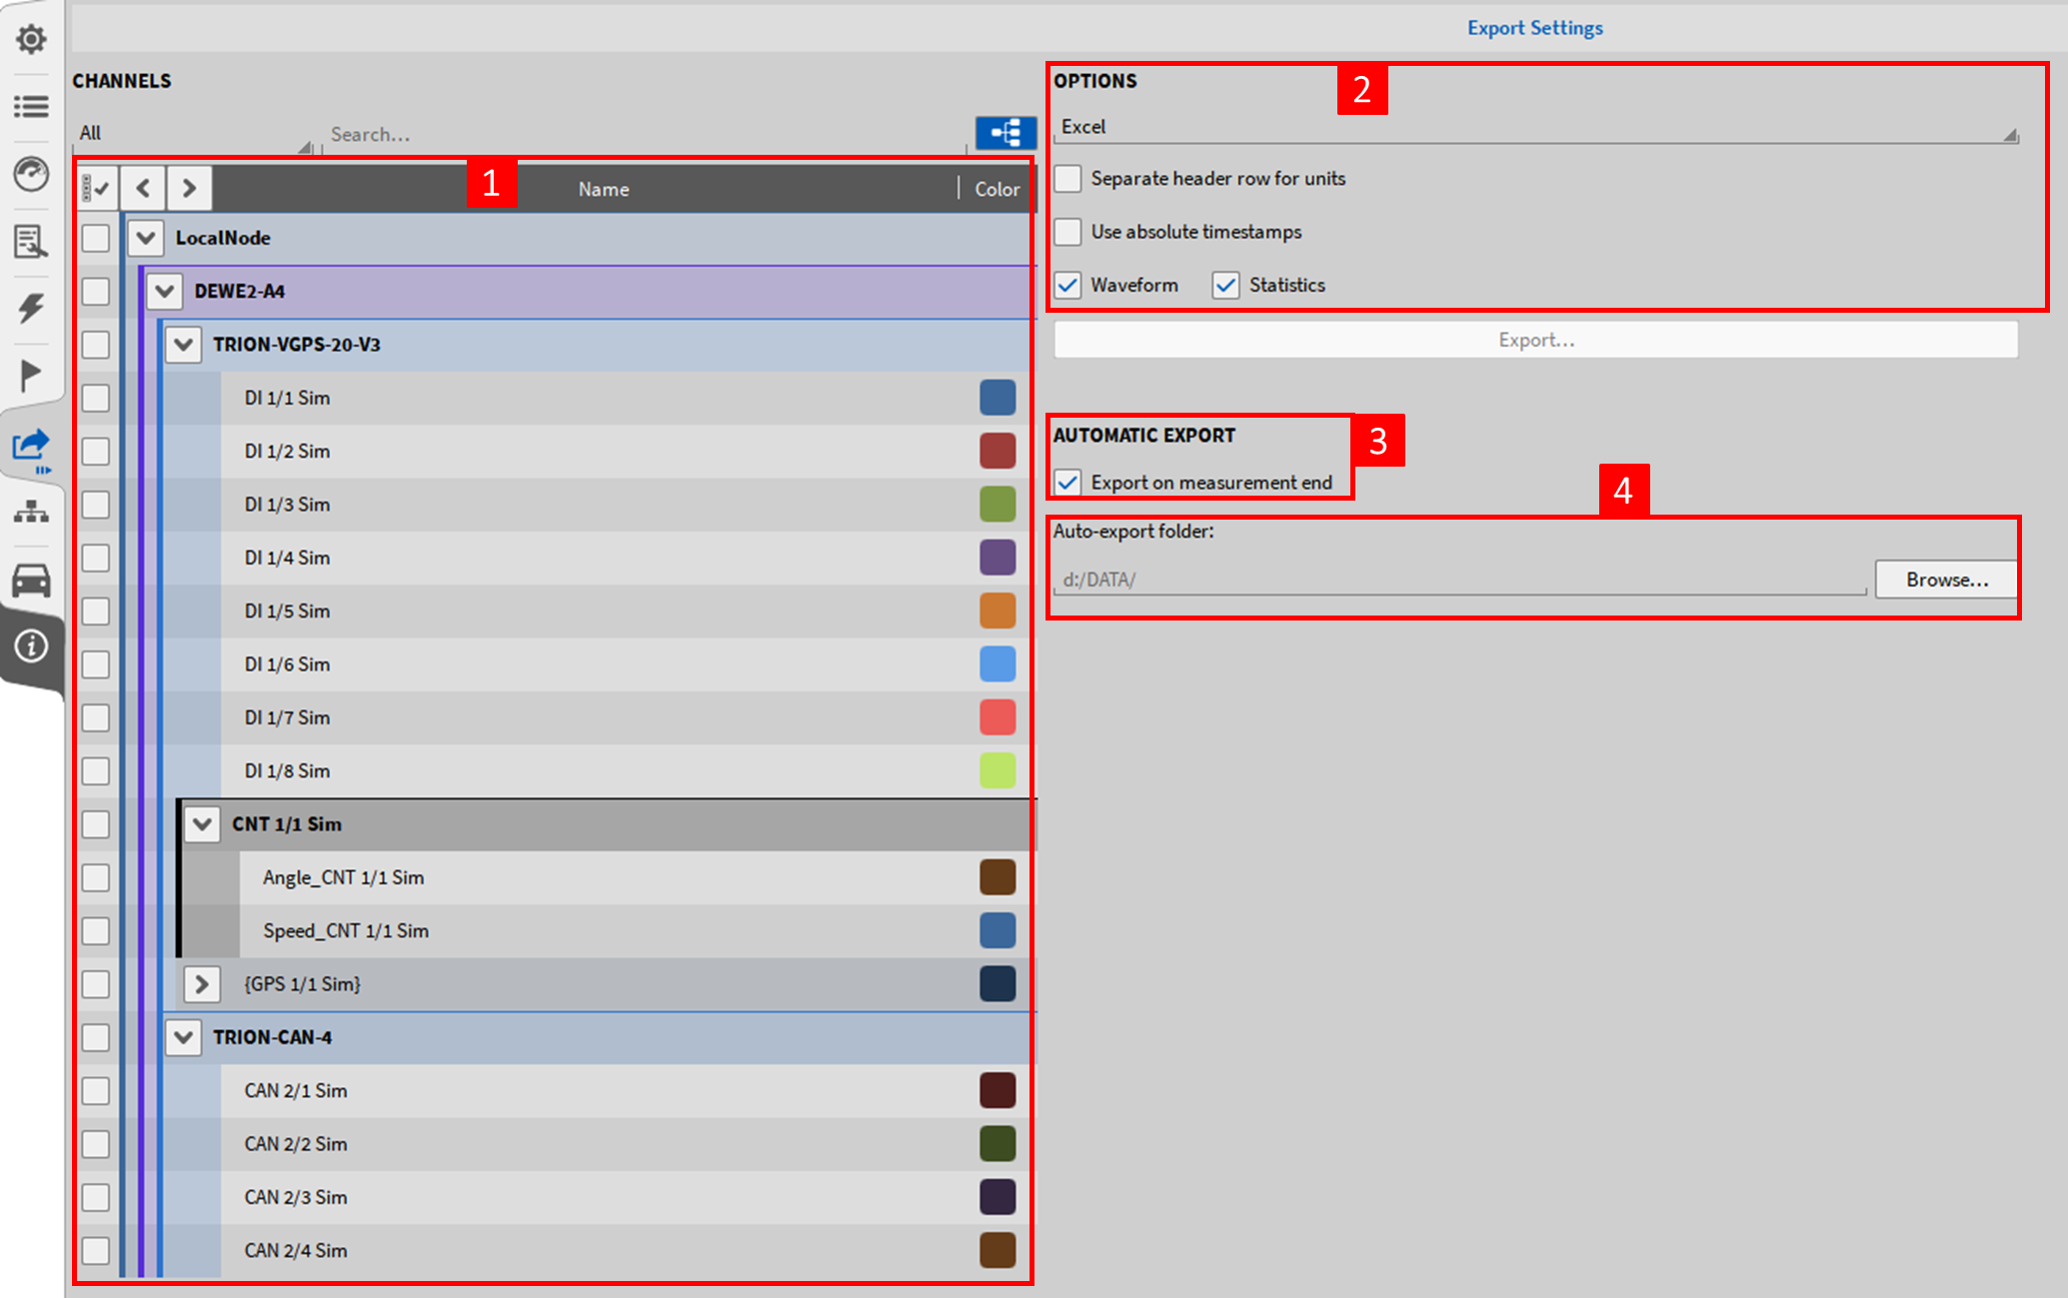Click the Browse... folder button
The image size is (2068, 1298).
coord(1945,580)
